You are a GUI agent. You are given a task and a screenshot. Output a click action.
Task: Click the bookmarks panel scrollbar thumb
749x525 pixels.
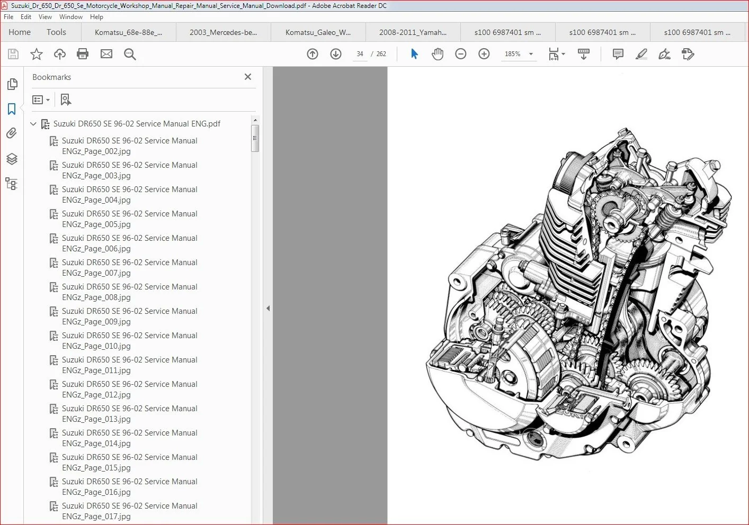pyautogui.click(x=255, y=139)
